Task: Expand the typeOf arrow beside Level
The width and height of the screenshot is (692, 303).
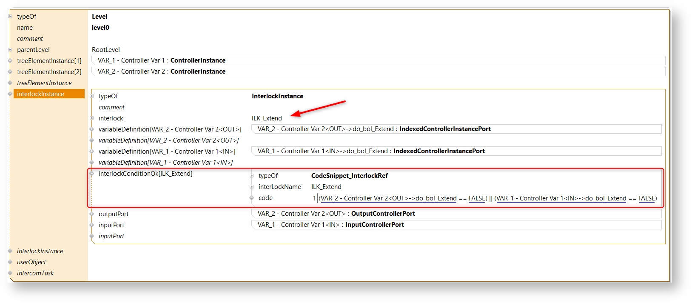Action: tap(10, 17)
